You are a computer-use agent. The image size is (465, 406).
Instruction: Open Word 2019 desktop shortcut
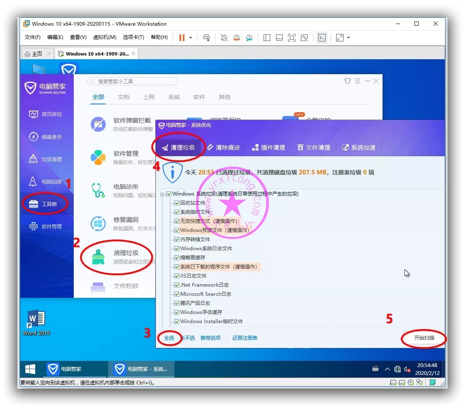coord(36,320)
